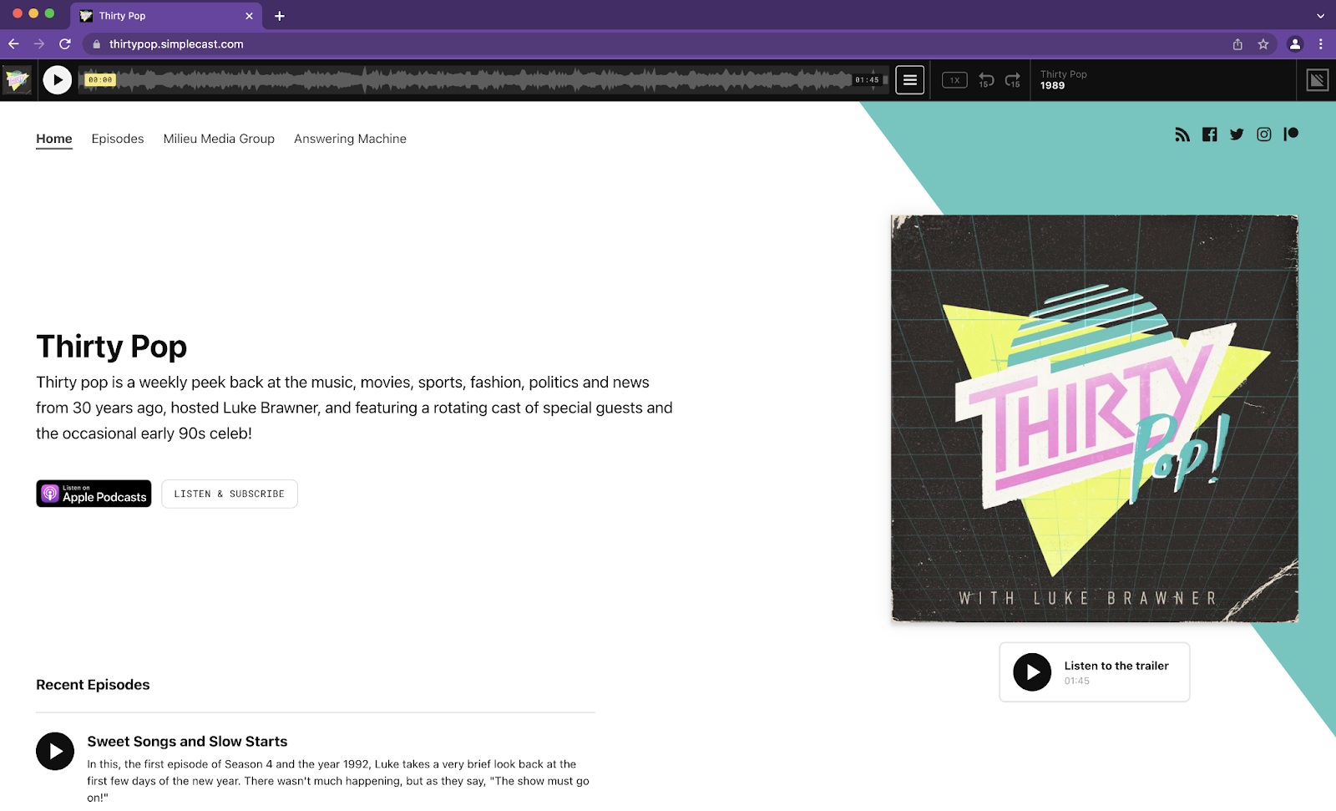Viewport: 1336px width, 811px height.
Task: Toggle playback speed from 1X
Action: [x=954, y=79]
